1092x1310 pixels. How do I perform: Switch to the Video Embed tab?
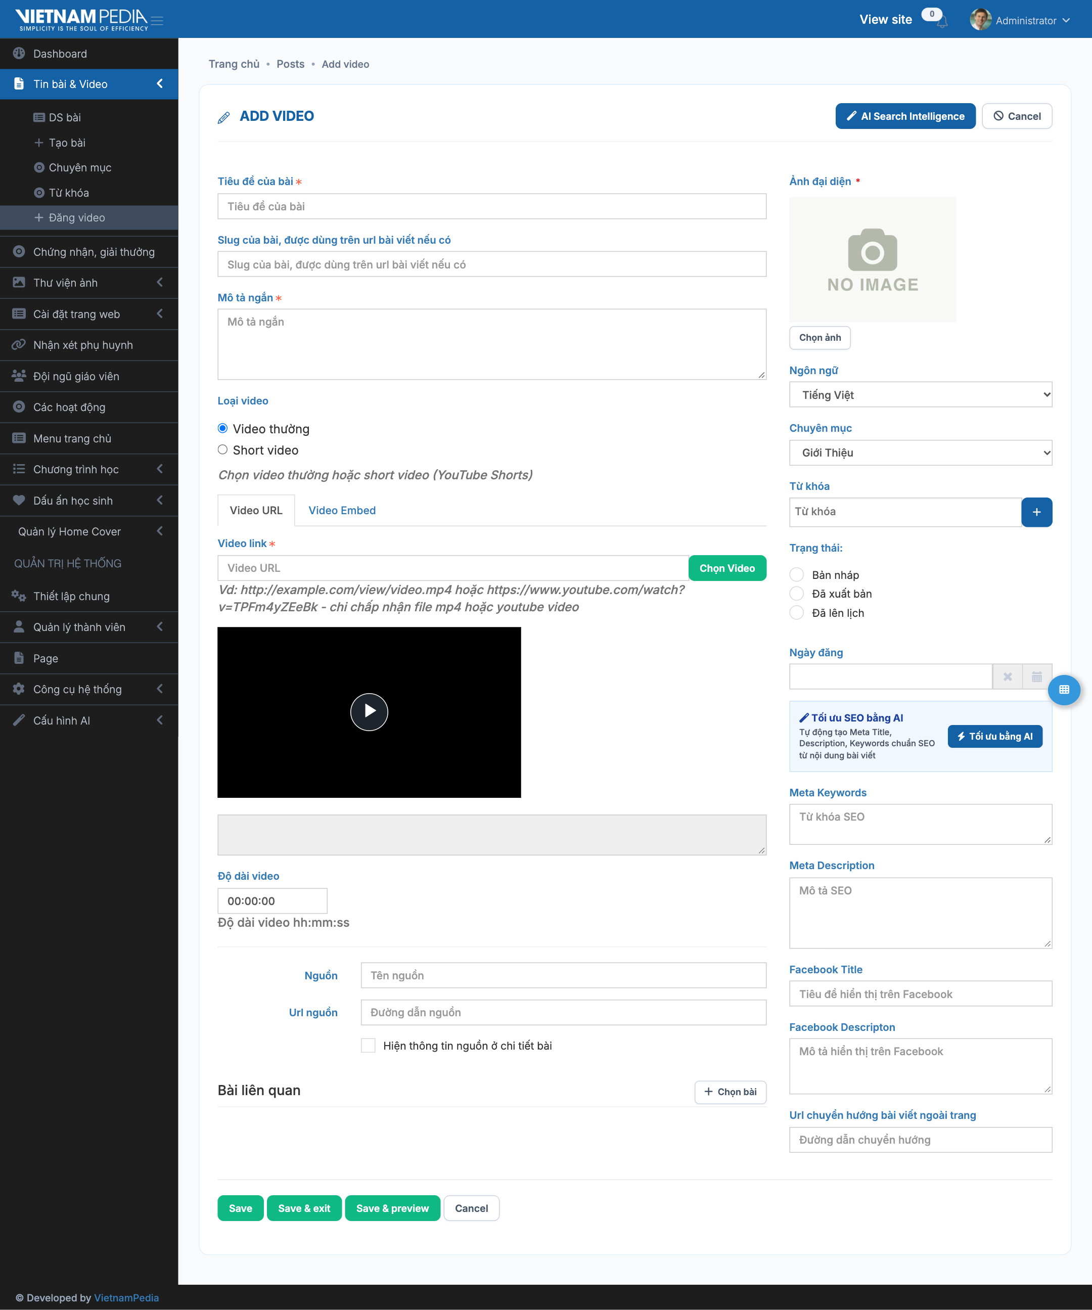(342, 510)
